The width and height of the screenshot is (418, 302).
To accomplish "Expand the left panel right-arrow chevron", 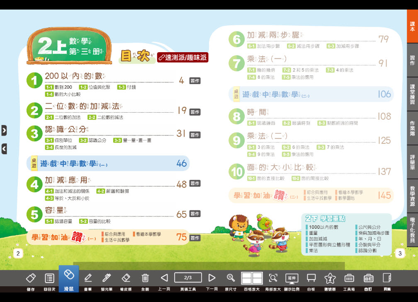I will pyautogui.click(x=4, y=130).
